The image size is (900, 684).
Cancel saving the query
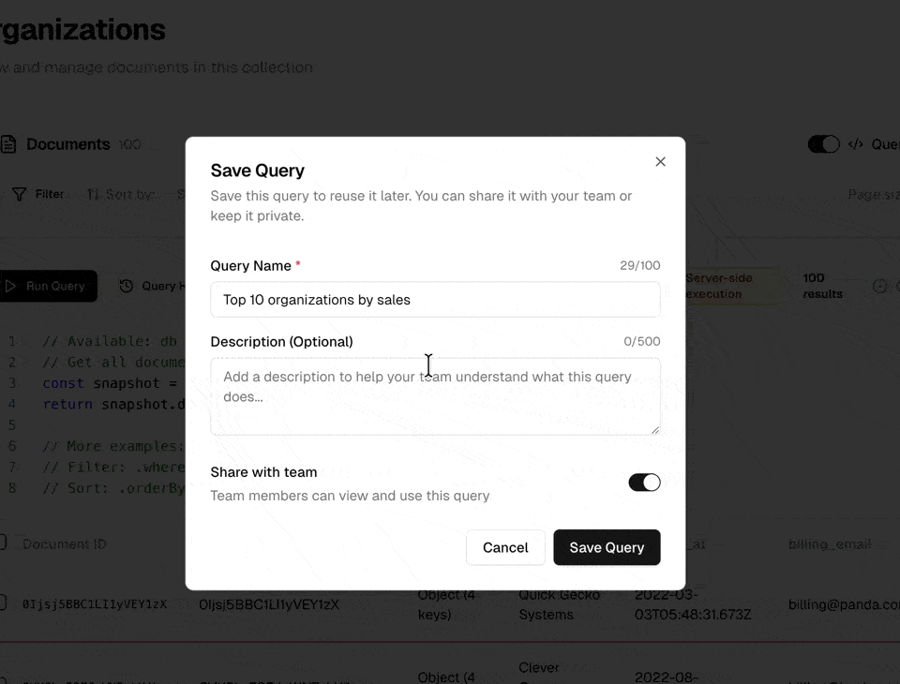click(x=505, y=548)
